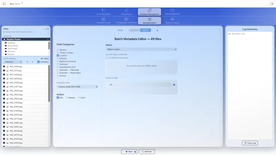
Task: Select the IMG_16659.jpg file row
Action: (x=25, y=79)
